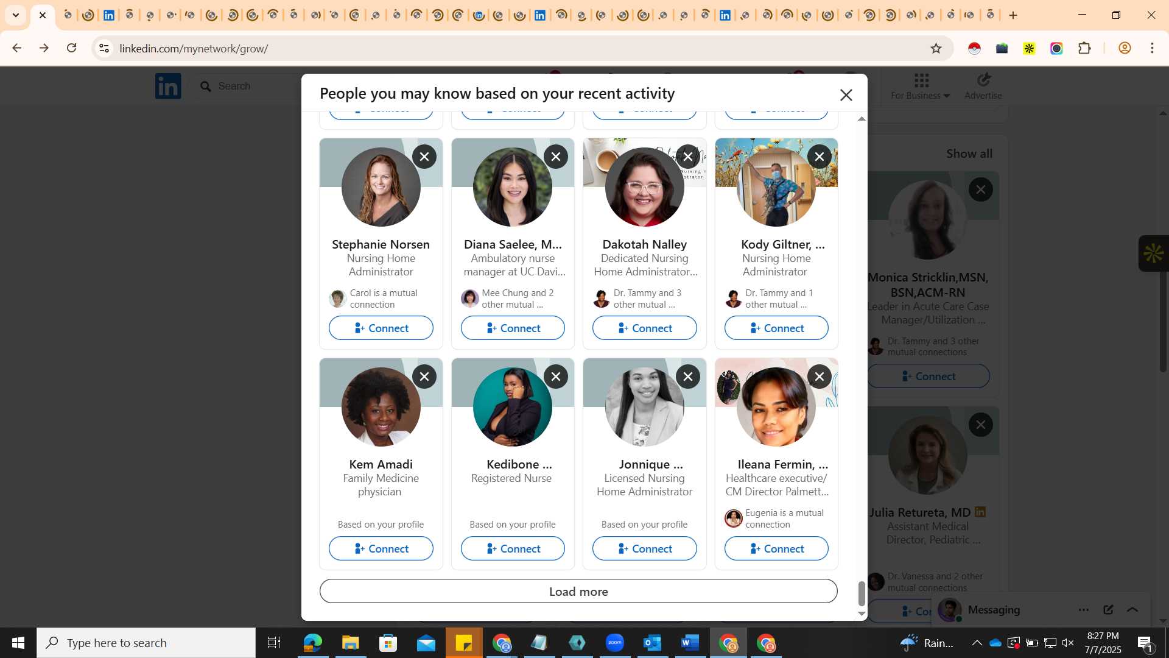The height and width of the screenshot is (658, 1169).
Task: Close the active browser tab
Action: tap(43, 15)
